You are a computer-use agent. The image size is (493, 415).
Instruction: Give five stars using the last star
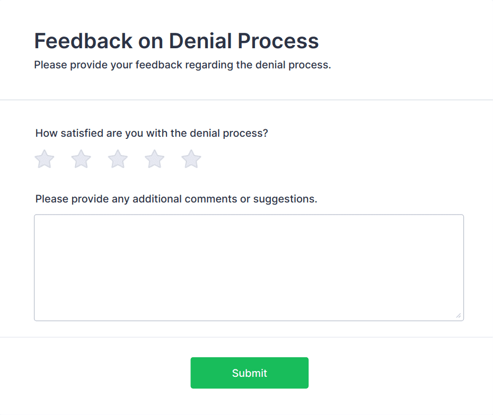pos(191,159)
